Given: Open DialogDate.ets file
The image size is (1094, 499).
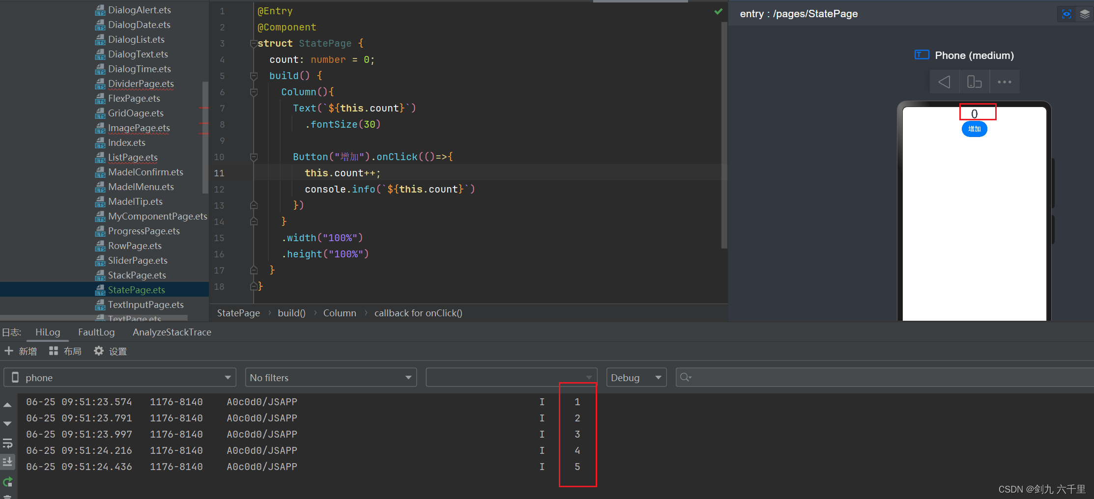Looking at the screenshot, I should [139, 25].
